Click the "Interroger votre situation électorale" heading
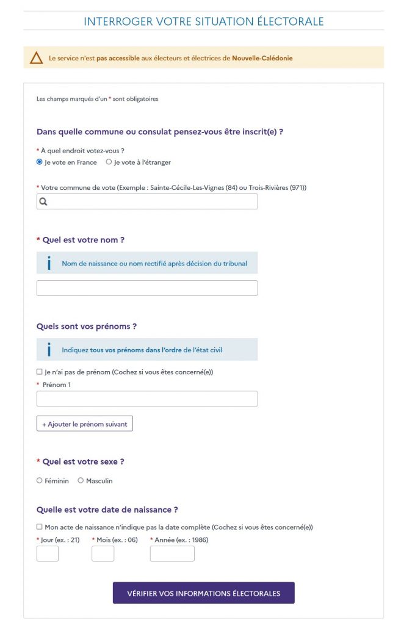Image resolution: width=401 pixels, height=625 pixels. click(x=203, y=22)
